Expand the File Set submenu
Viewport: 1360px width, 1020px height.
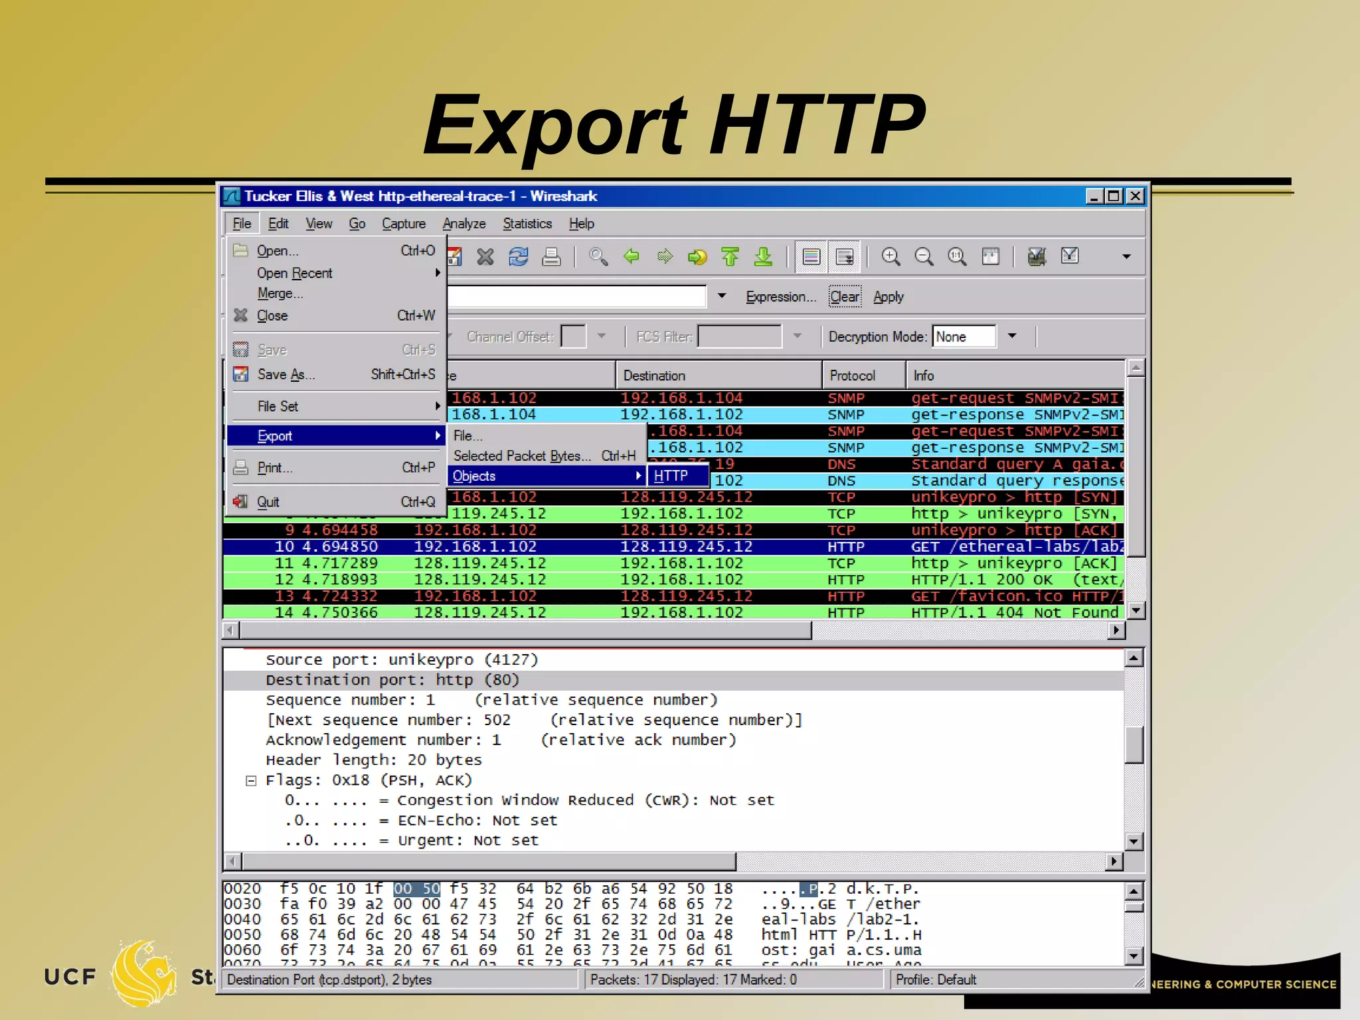click(335, 406)
